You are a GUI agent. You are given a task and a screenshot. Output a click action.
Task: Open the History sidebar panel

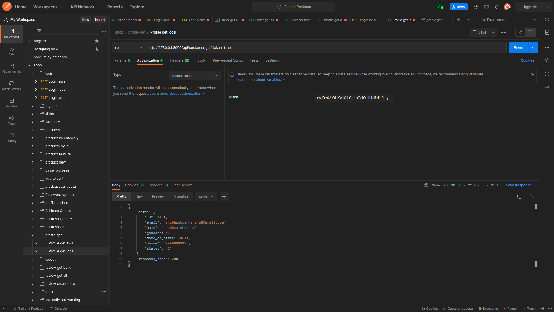point(12,138)
